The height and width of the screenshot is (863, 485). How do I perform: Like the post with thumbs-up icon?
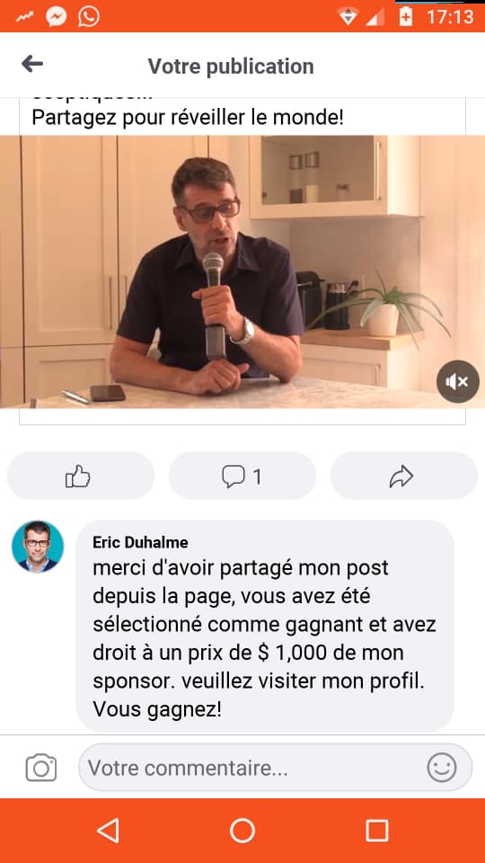tap(80, 476)
